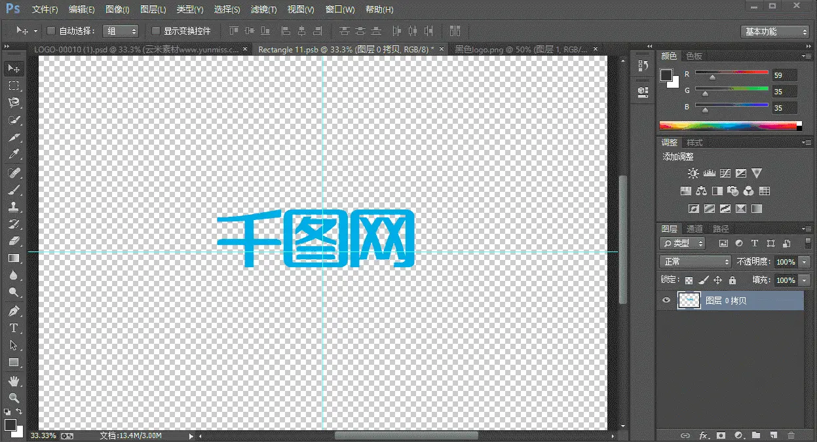
Task: Open the 图层 menu in menu bar
Action: point(153,9)
